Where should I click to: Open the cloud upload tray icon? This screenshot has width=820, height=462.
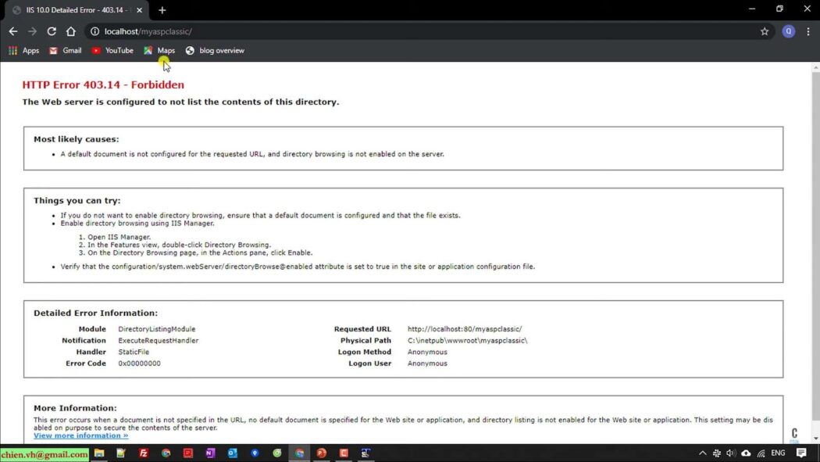[747, 453]
